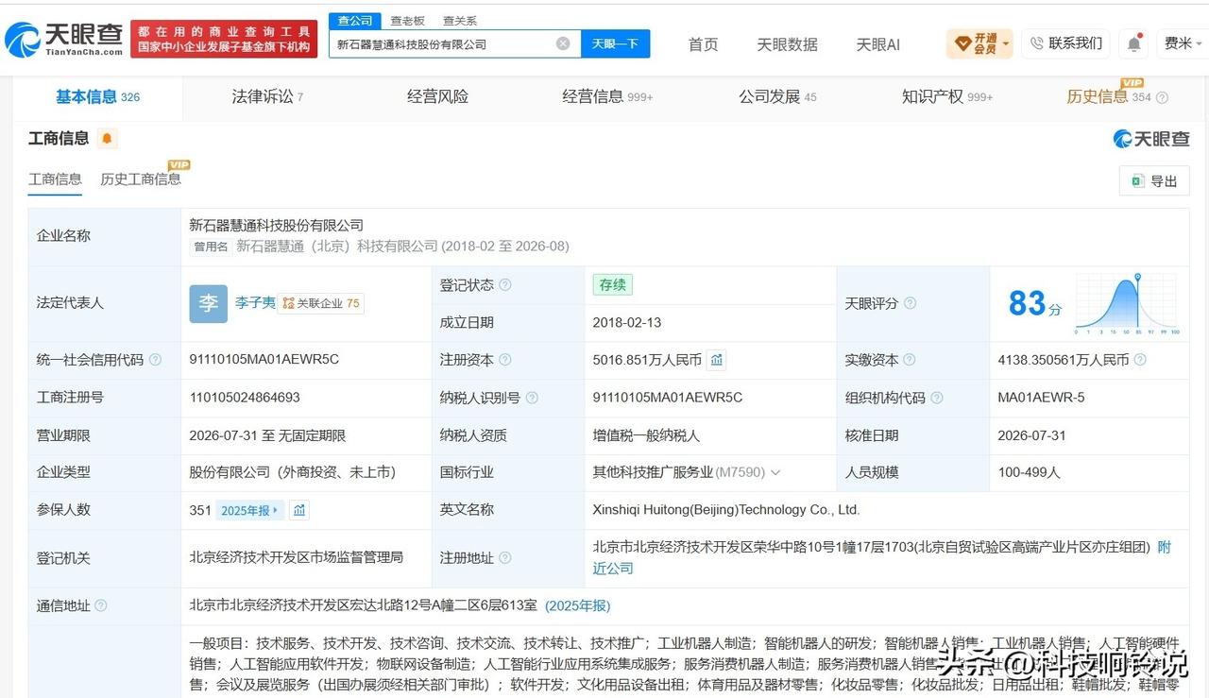The image size is (1209, 698).
Task: Click the 组织机构代码 value MA01AEWR-5
Action: click(x=1041, y=398)
